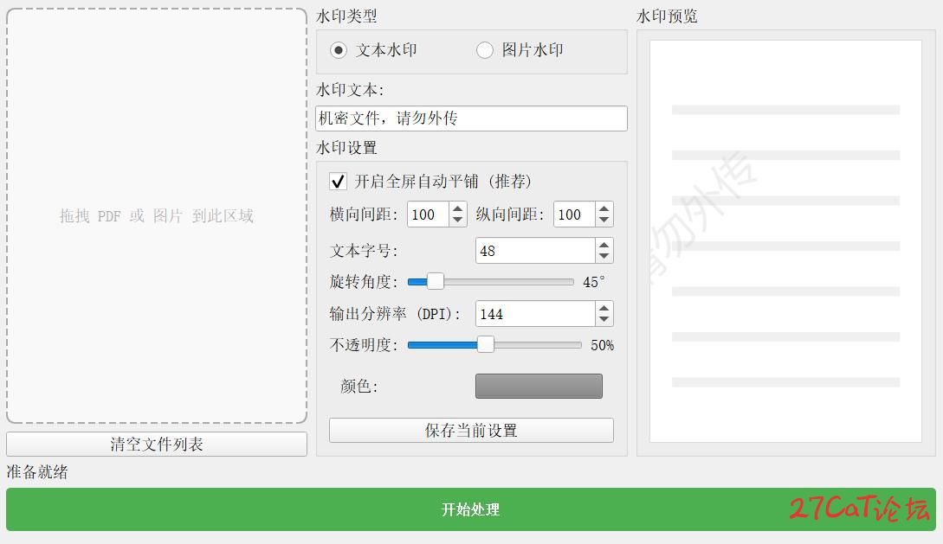Increase 横向间距 with up arrow
Screen dimensions: 943x544
coord(458,208)
